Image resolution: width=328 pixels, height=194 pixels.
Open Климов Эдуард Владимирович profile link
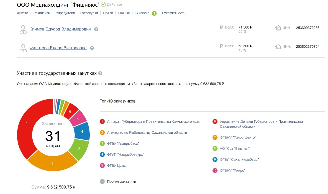click(x=60, y=29)
